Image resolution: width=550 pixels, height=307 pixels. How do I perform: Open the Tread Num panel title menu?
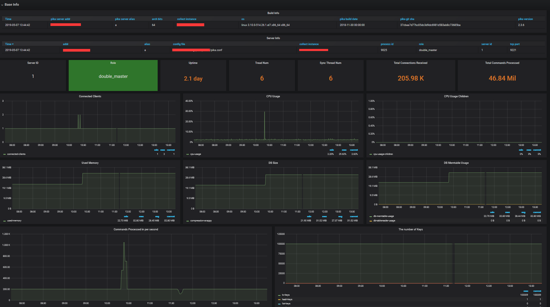[262, 63]
